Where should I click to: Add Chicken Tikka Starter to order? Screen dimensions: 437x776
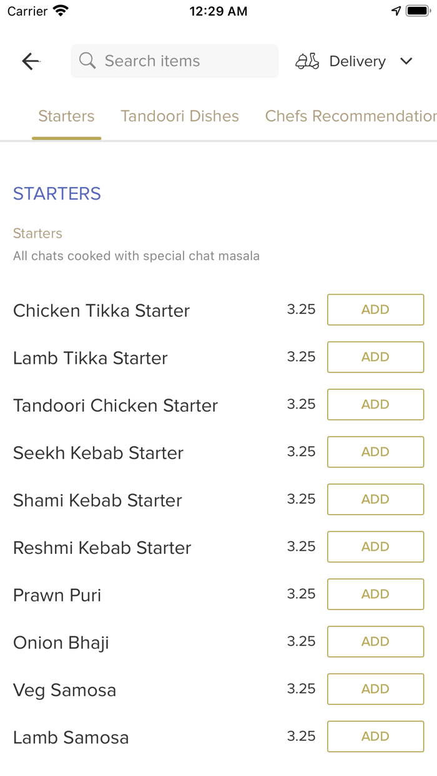tap(375, 310)
